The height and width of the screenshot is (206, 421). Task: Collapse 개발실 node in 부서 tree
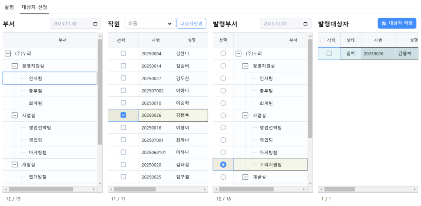15,164
